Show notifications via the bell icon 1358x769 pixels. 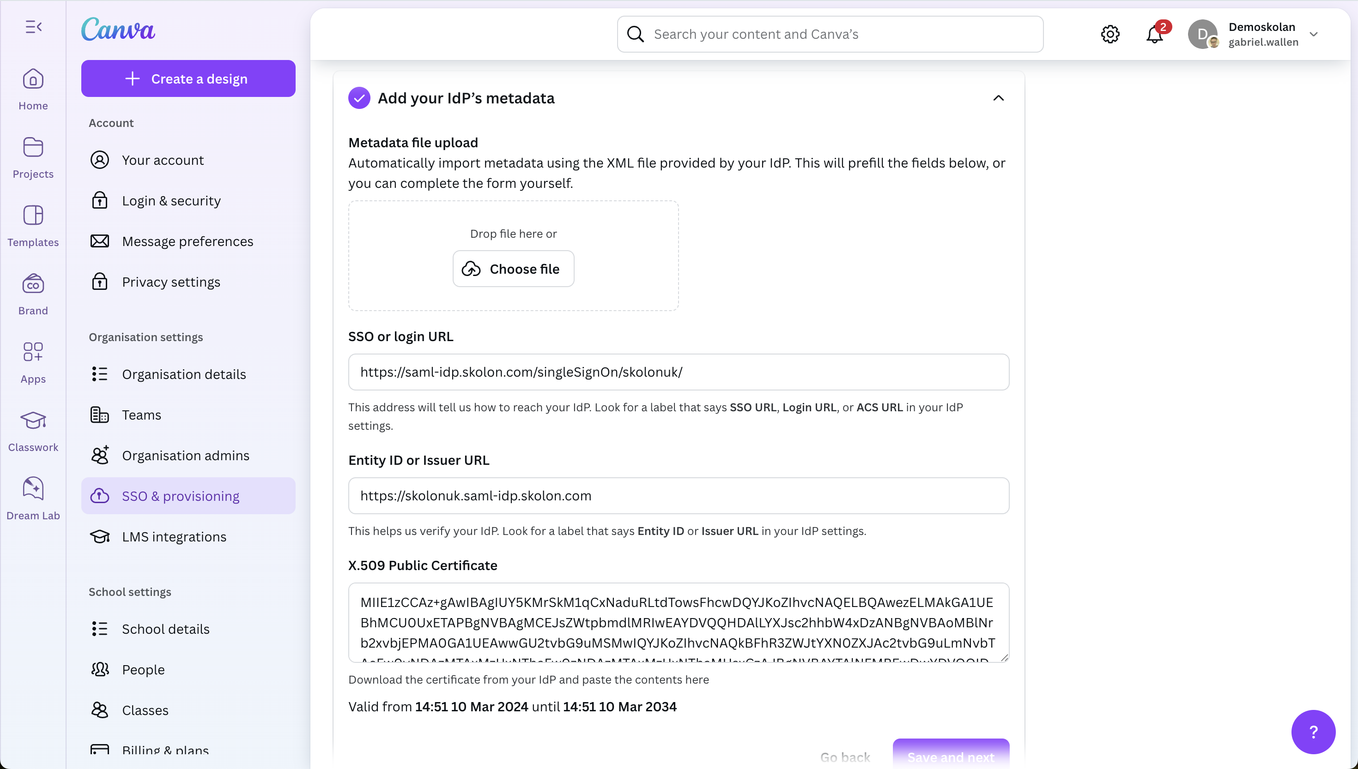click(1155, 34)
